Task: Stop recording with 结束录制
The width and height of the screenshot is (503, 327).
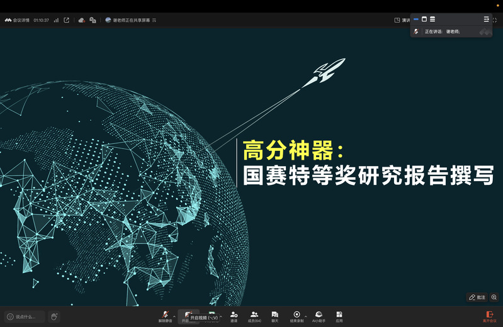Action: click(x=297, y=316)
